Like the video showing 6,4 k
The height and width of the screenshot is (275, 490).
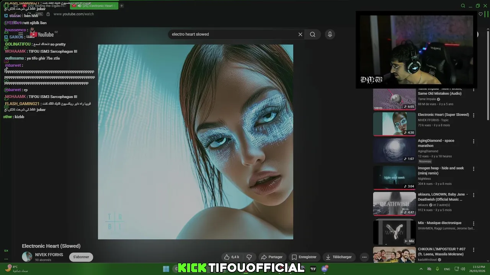232,257
